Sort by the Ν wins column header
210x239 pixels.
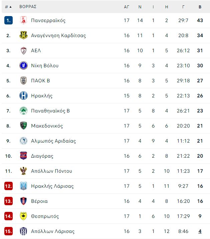coord(140,7)
